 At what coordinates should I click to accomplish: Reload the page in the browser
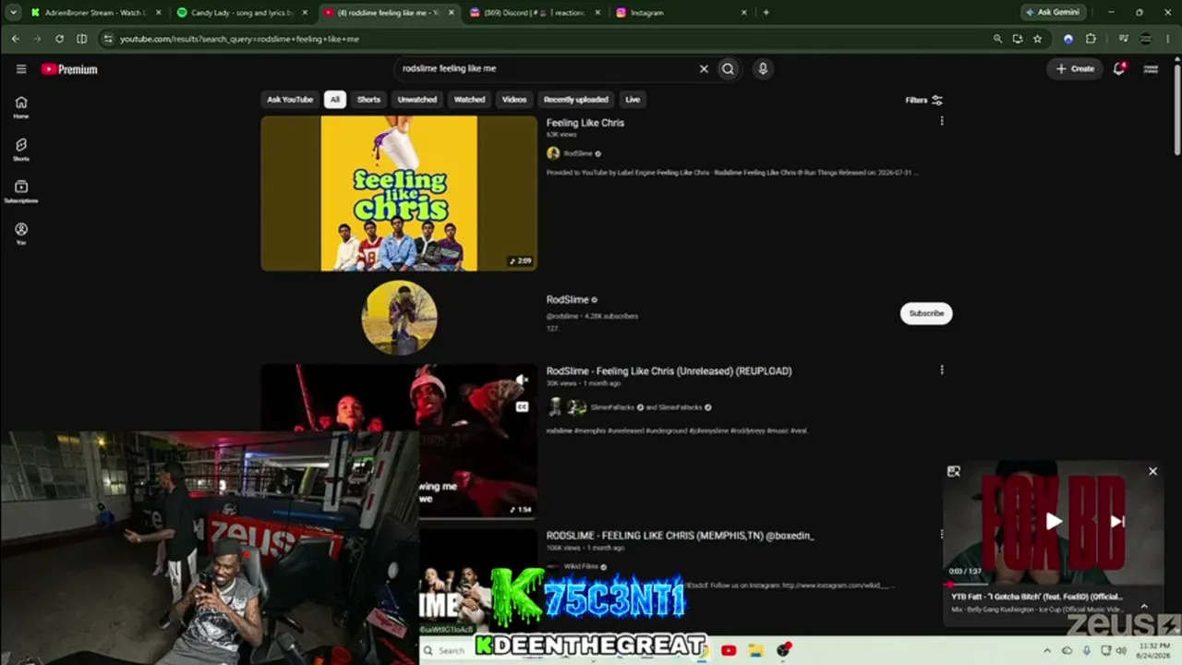pyautogui.click(x=59, y=39)
